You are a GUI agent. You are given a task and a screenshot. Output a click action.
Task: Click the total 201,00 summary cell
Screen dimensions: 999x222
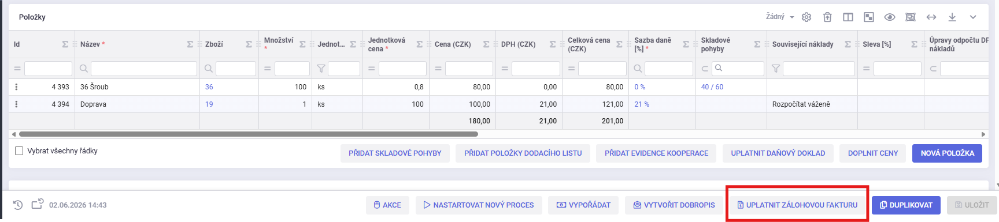coord(595,121)
